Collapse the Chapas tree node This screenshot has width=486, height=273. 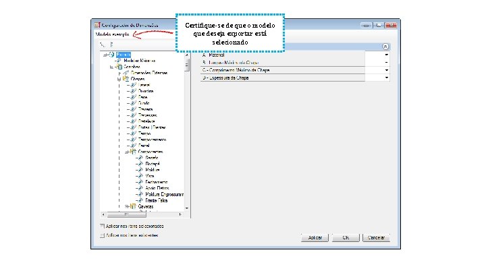(x=119, y=80)
